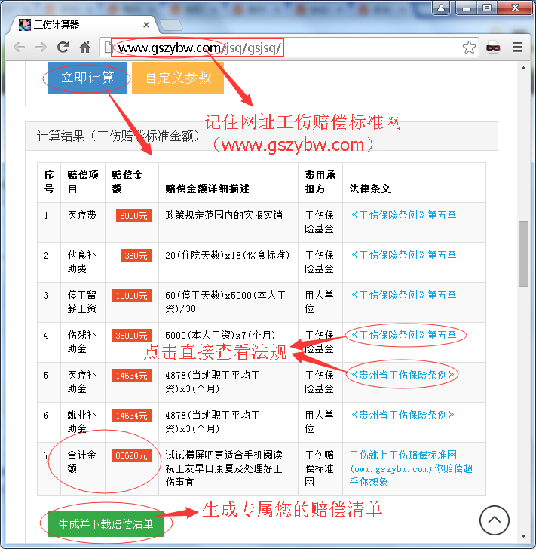Click the 自定义参数 button

click(x=178, y=78)
